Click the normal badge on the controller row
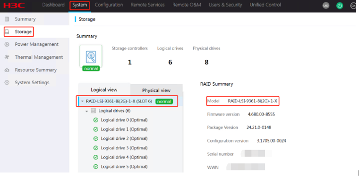This screenshot has width=359, height=176. pyautogui.click(x=164, y=102)
